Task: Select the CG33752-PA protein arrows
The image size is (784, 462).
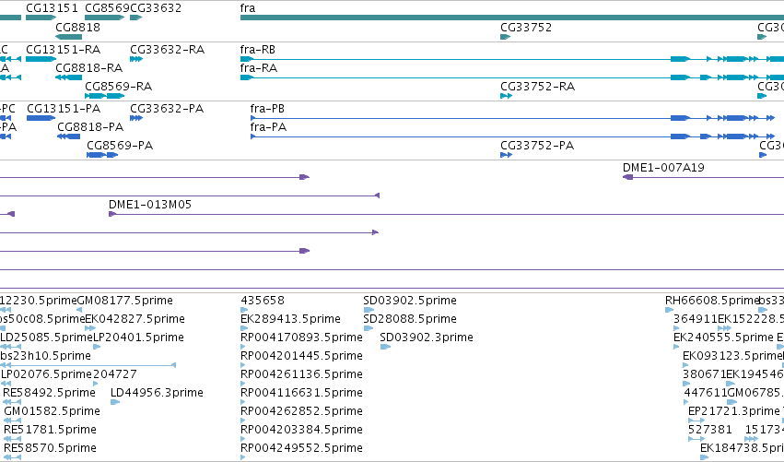Action: 506,155
